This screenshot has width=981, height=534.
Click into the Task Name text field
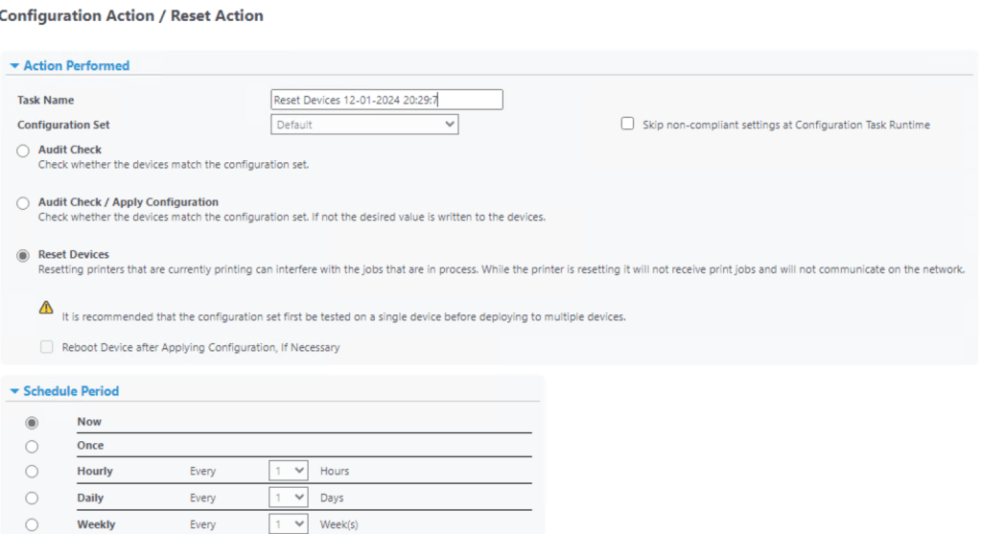coord(386,100)
